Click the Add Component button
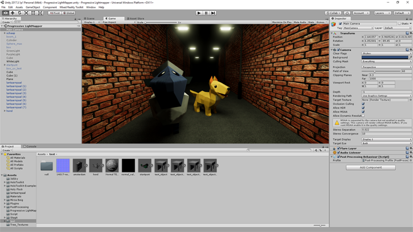Screen dimensions: 413x232 (370, 167)
